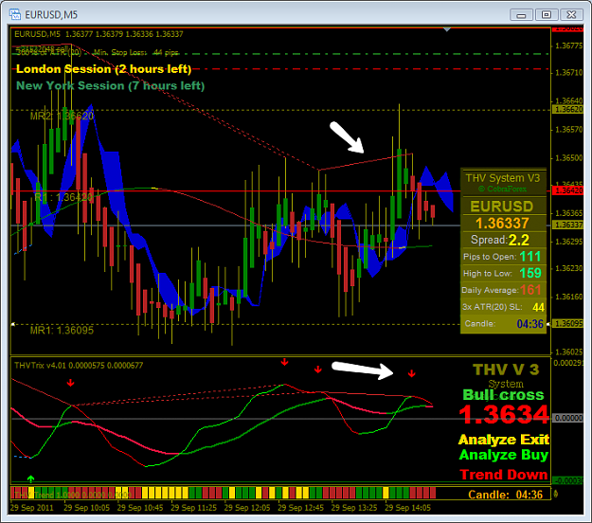
Task: Click the large red 1.3634 price
Action: 504,414
